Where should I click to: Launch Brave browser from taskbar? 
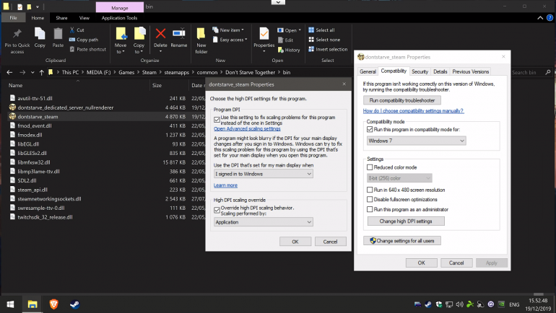(x=54, y=305)
